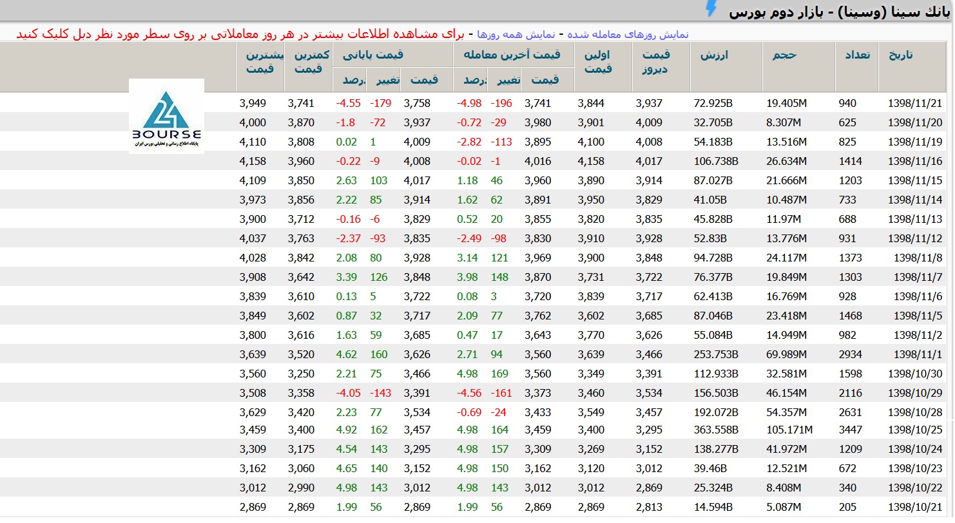Click the volume cell 46.154M
Screen dimensions: 955x523
[x=786, y=393]
